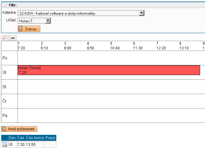Export the schedule as CSV
The height and width of the screenshot is (148, 205).
tap(13, 38)
